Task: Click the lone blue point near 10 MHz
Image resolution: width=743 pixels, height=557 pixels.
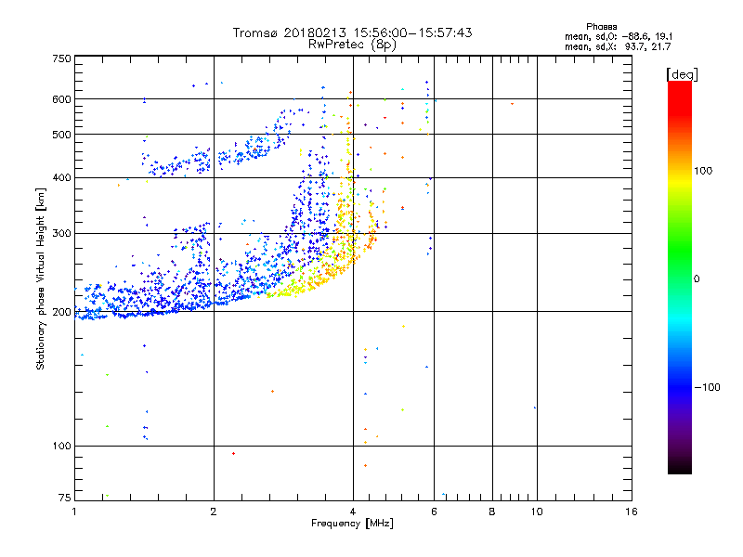Action: pos(535,408)
